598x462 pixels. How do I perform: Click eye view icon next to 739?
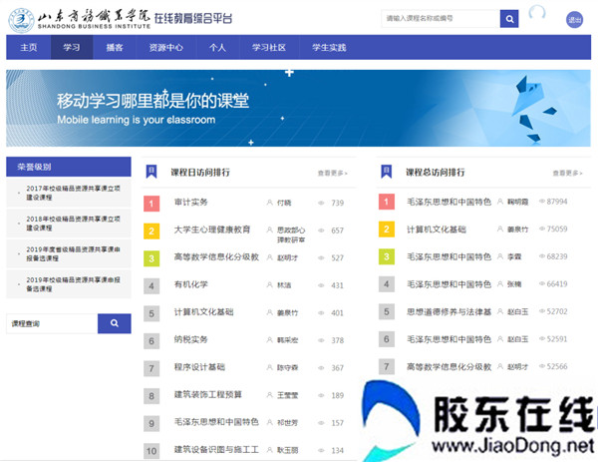coord(321,203)
